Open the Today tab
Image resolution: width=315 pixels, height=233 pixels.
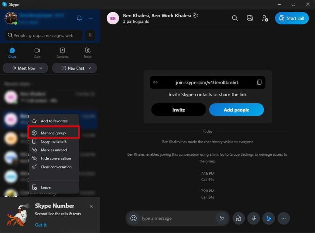pyautogui.click(x=88, y=53)
